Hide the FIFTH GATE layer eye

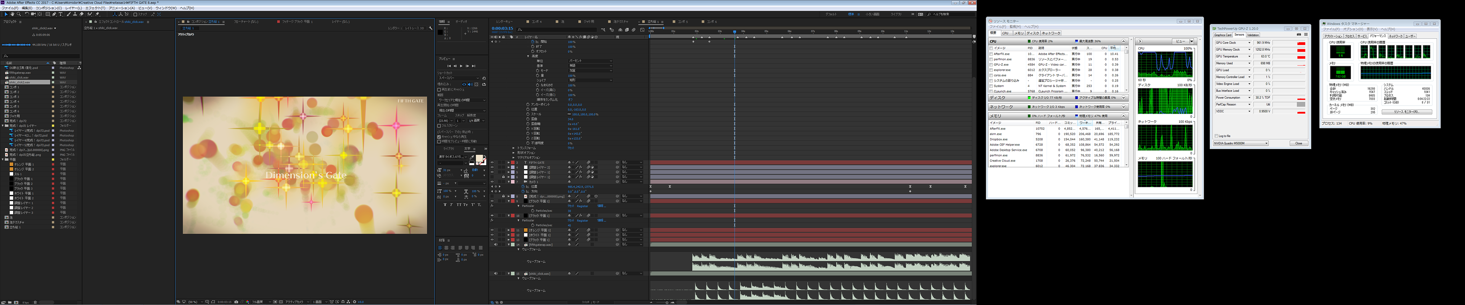point(492,162)
